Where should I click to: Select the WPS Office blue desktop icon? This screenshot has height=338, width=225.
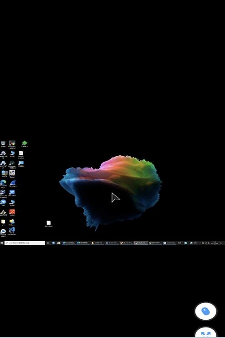click(x=12, y=193)
